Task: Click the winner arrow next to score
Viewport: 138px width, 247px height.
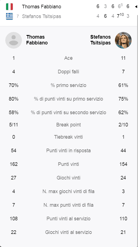Action: [x=136, y=7]
